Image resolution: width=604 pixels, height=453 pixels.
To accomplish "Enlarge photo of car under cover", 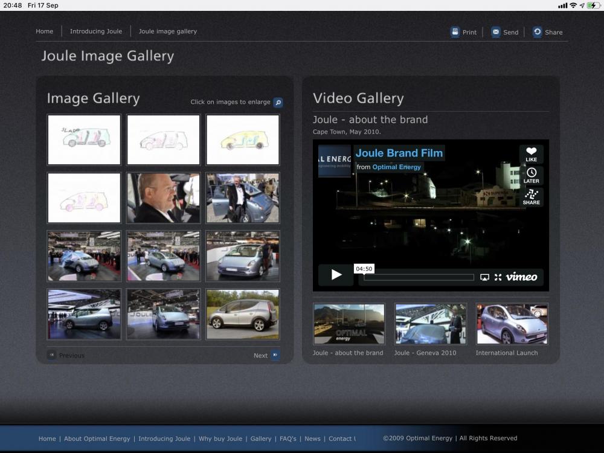I will coord(84,256).
